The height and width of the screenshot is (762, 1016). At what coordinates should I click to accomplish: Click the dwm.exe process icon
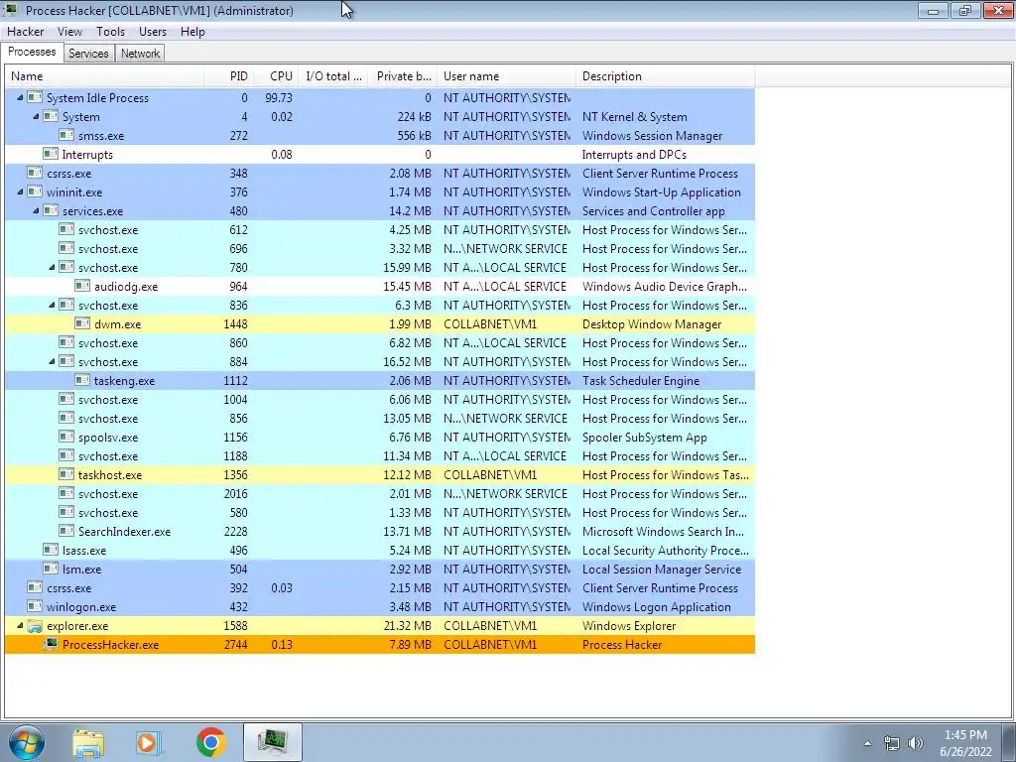pyautogui.click(x=82, y=323)
